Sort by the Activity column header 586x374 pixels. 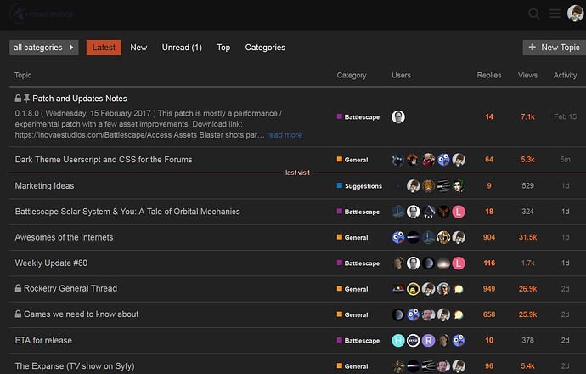click(x=565, y=75)
